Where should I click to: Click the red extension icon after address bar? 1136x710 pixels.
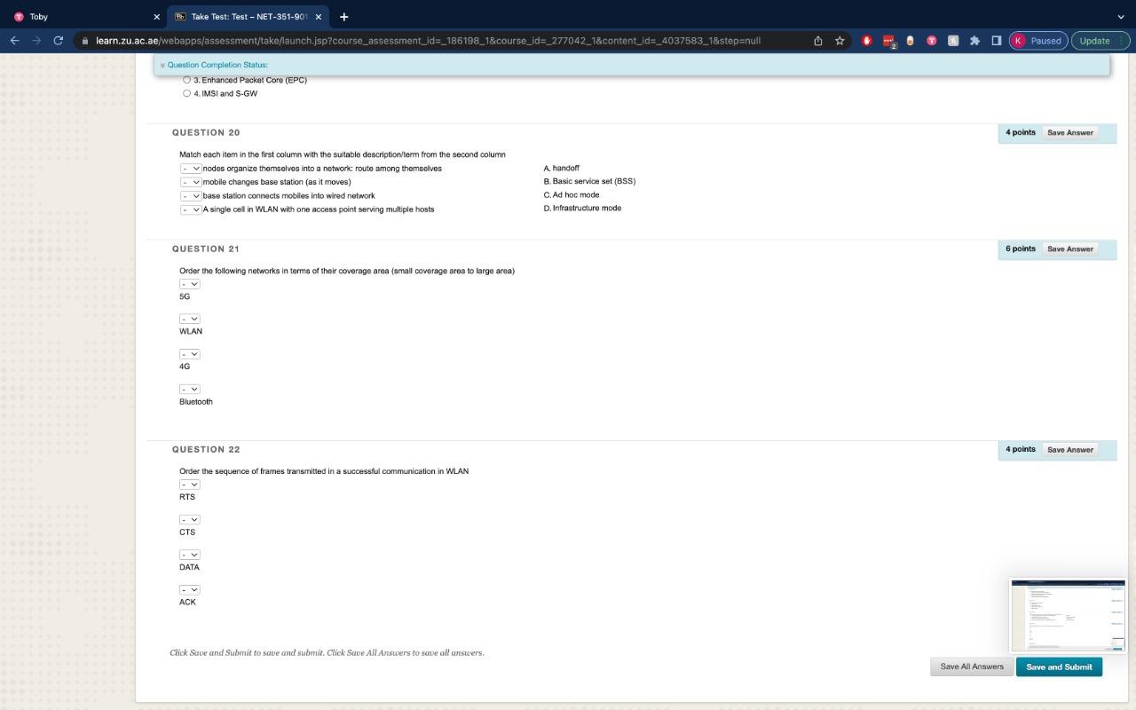(x=866, y=40)
